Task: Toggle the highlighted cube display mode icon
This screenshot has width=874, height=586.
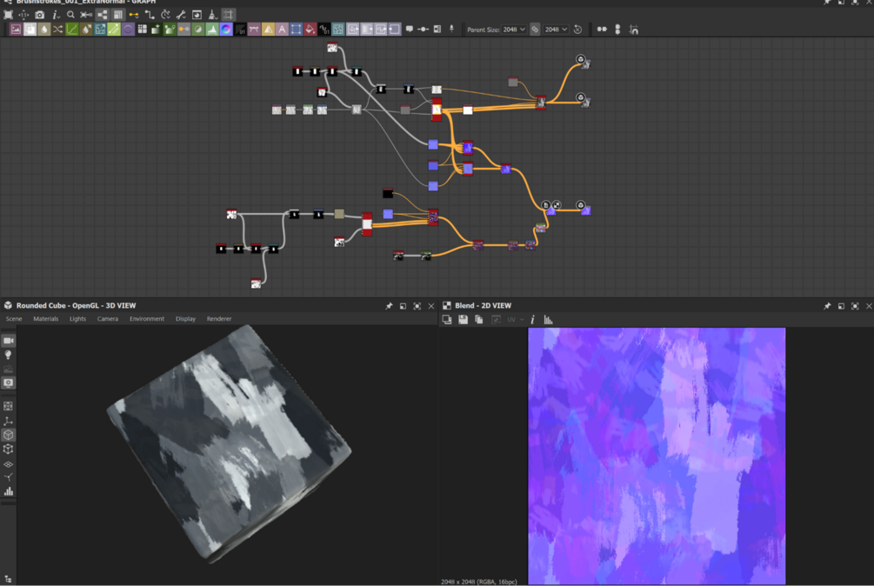Action: coord(9,435)
